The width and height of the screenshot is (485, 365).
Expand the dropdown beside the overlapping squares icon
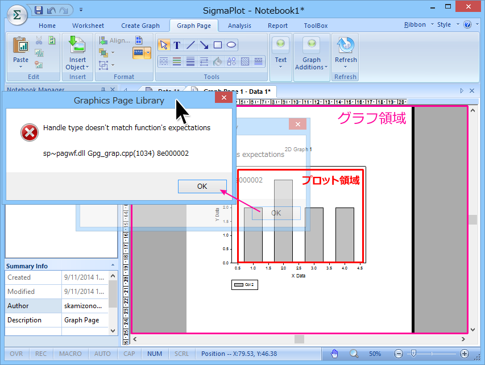113,53
